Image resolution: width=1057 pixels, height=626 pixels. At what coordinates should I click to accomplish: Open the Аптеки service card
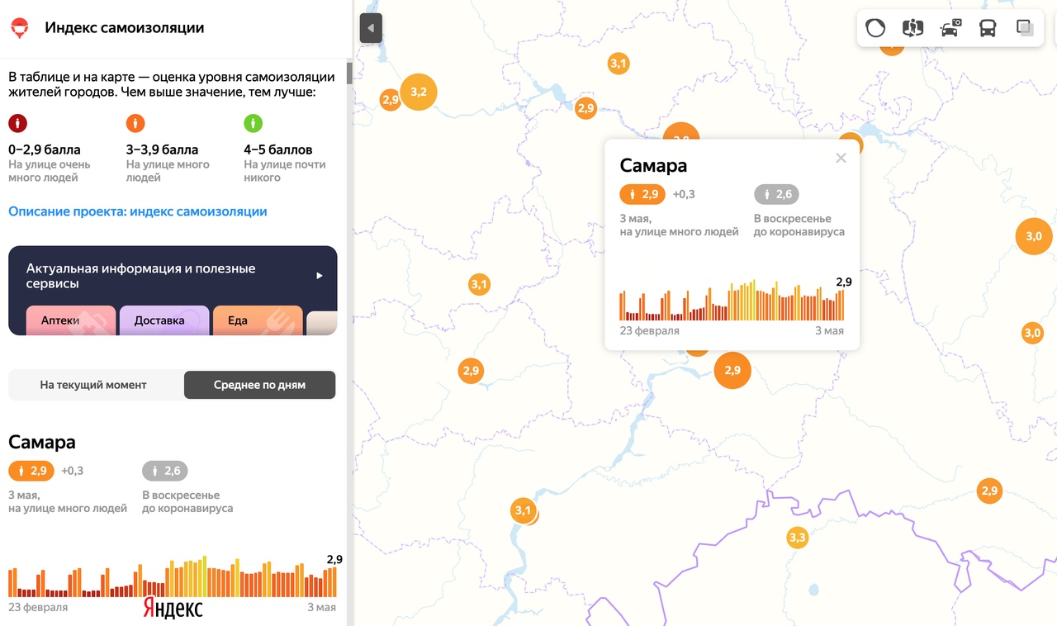pos(71,321)
